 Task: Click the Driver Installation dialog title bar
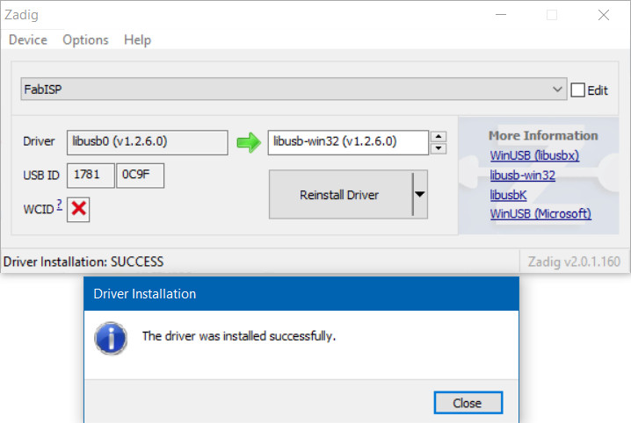(301, 294)
